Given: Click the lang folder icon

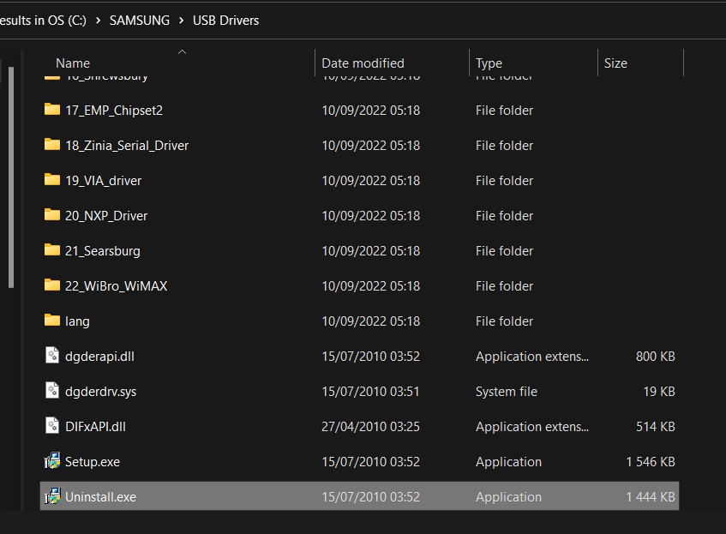Looking at the screenshot, I should point(51,321).
